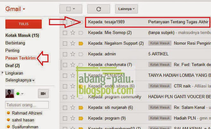Star the Mie Sornop message
This screenshot has width=211, height=129.
tap(73, 33)
